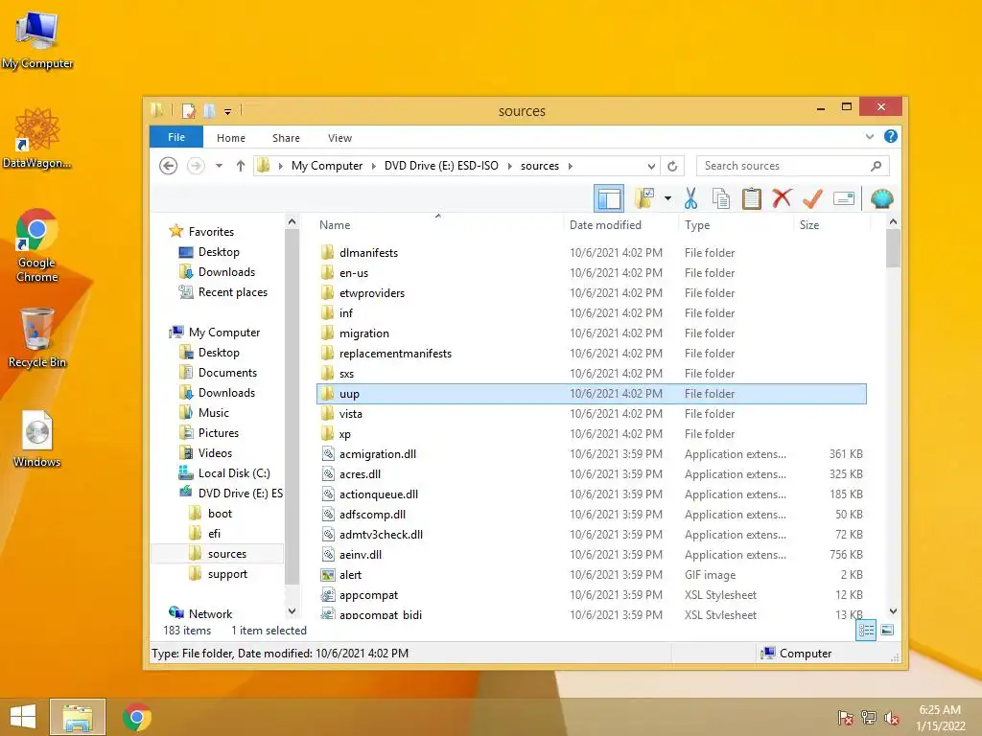Select the etwproviders folder
The height and width of the screenshot is (736, 982).
(x=371, y=293)
